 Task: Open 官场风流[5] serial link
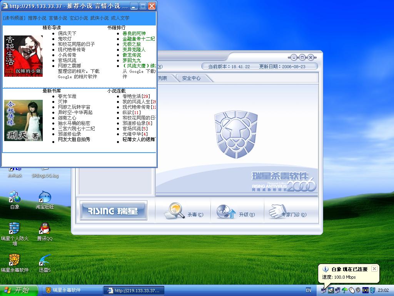(x=135, y=129)
